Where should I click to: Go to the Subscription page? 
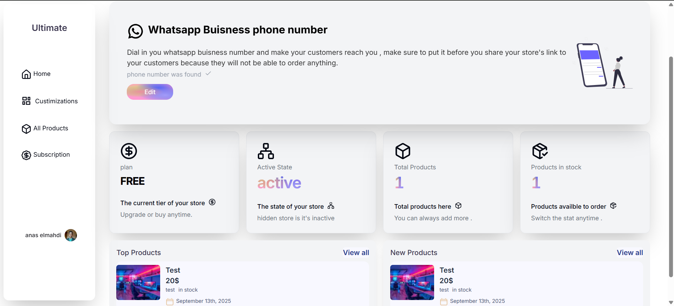[51, 155]
